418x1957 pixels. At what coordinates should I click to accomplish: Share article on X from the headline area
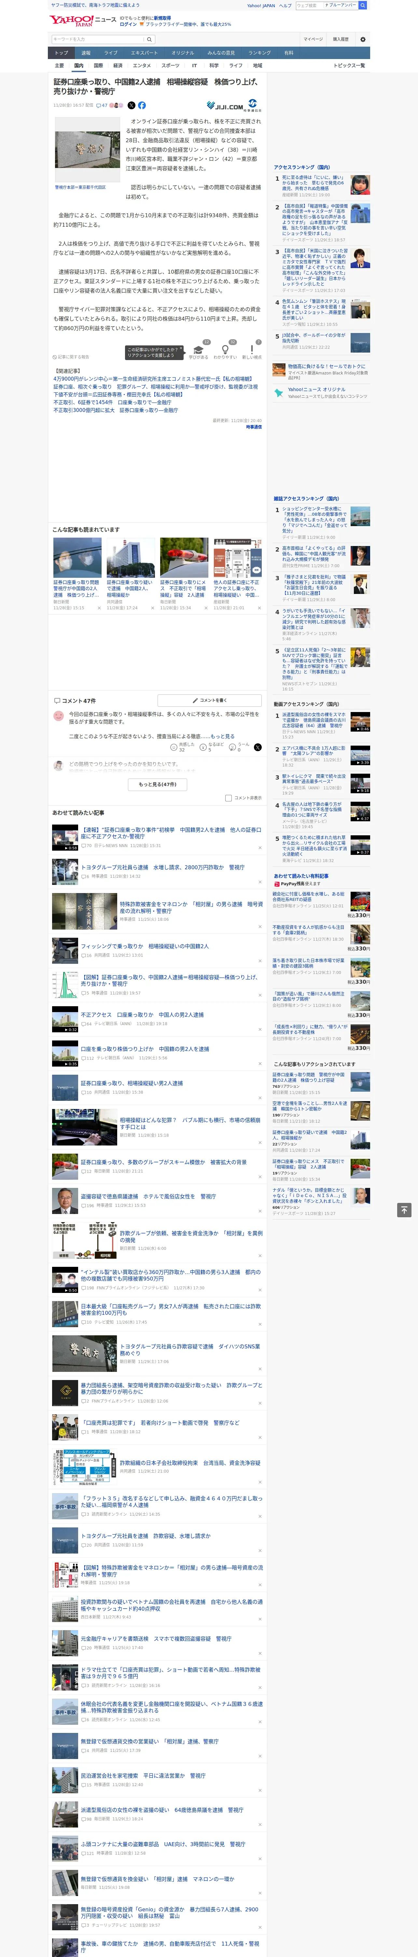(131, 106)
